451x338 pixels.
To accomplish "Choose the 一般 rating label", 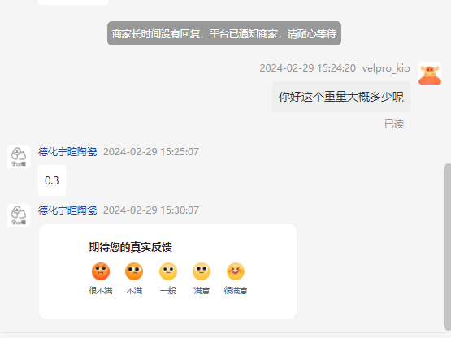I will 168,291.
